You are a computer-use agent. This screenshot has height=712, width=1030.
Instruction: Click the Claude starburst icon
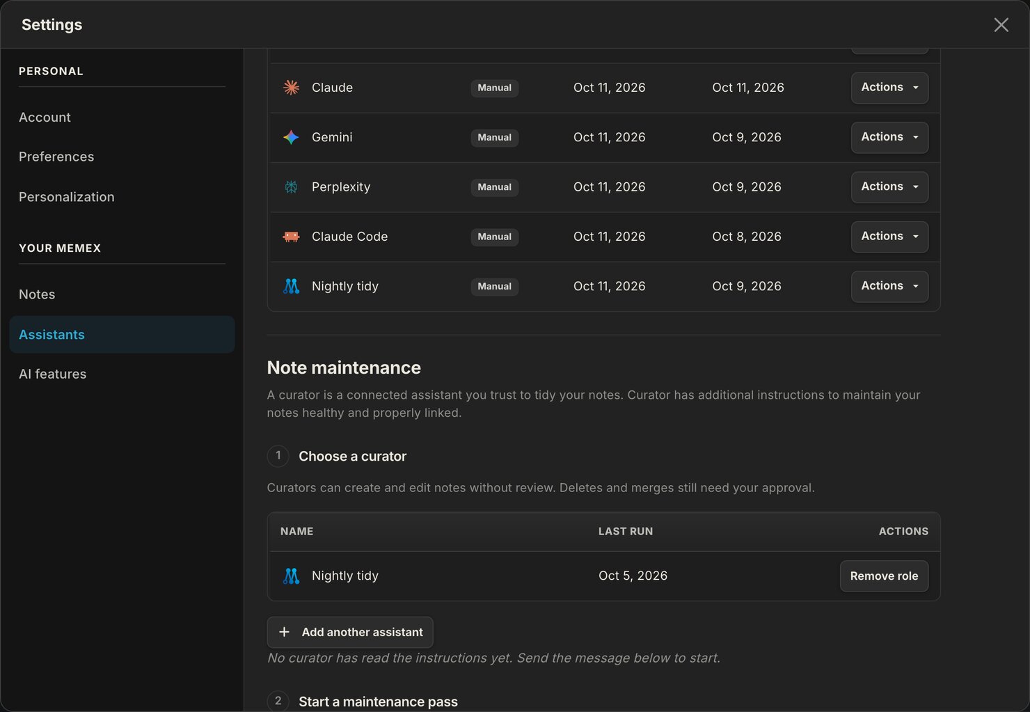pos(291,88)
